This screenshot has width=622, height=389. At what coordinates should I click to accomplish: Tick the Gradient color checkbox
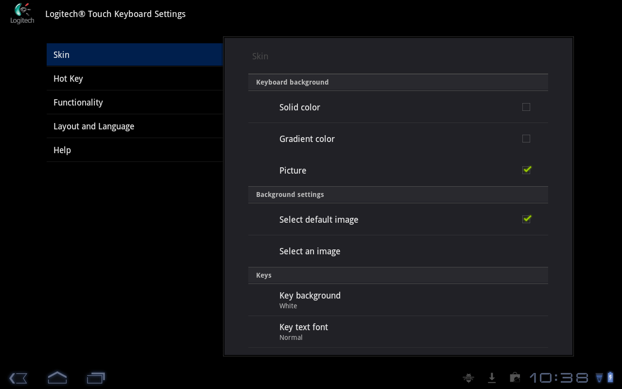click(526, 139)
